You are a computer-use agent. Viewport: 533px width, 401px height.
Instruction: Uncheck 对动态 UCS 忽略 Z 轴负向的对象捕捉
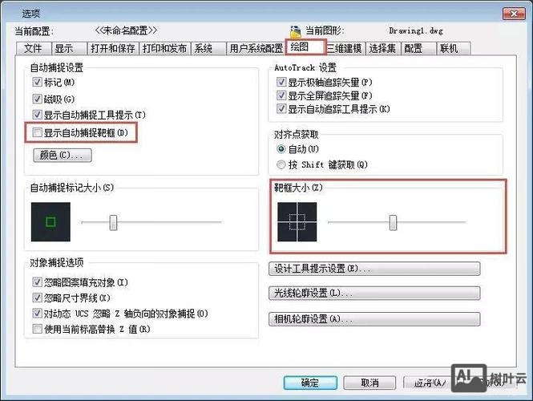pyautogui.click(x=37, y=314)
